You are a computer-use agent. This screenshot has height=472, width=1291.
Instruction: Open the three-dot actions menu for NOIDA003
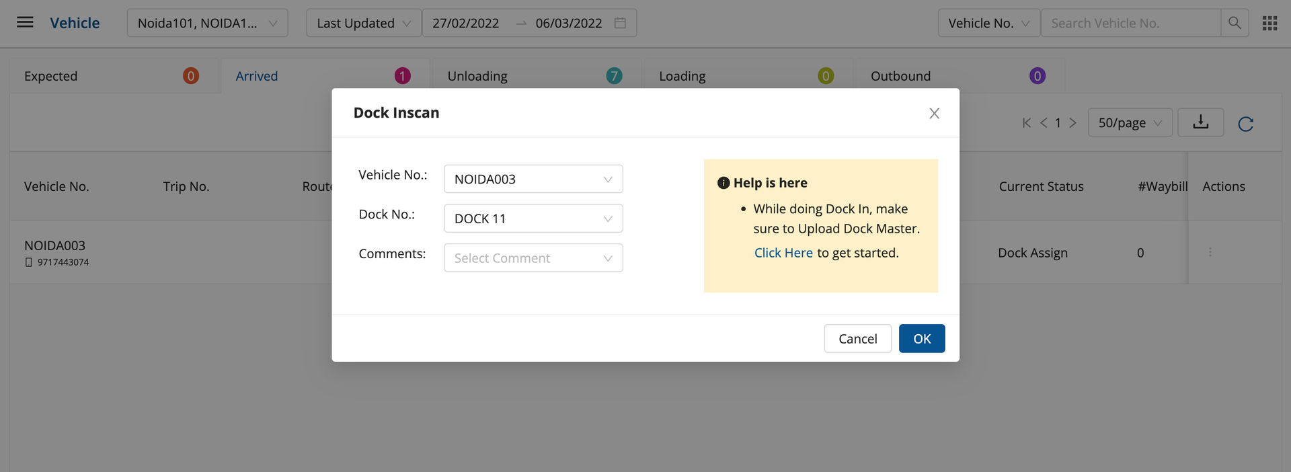[1210, 252]
